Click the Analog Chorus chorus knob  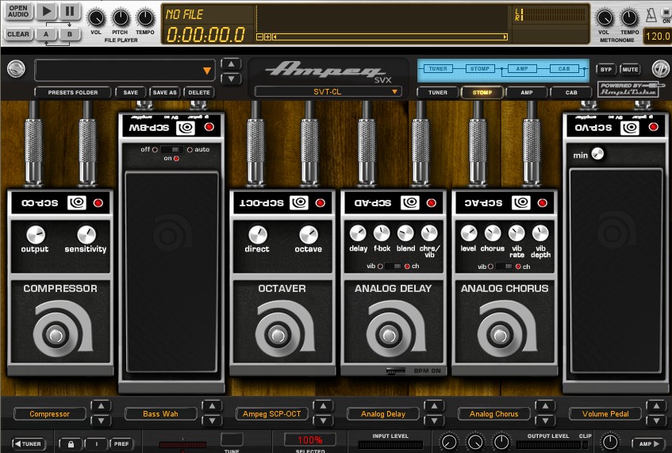tap(493, 233)
